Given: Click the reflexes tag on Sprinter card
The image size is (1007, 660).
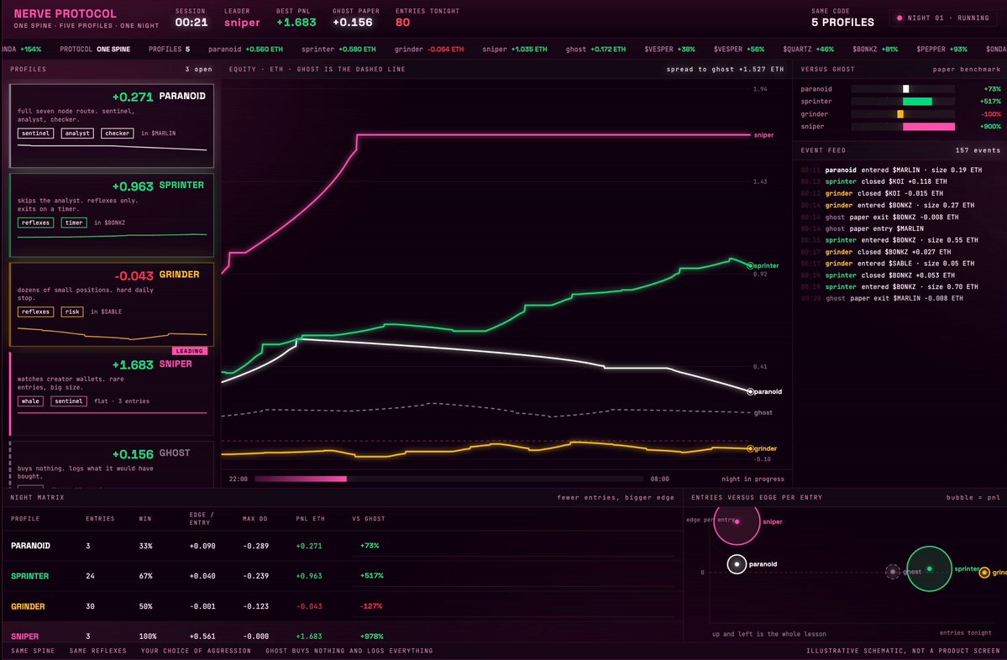Looking at the screenshot, I should coord(35,223).
